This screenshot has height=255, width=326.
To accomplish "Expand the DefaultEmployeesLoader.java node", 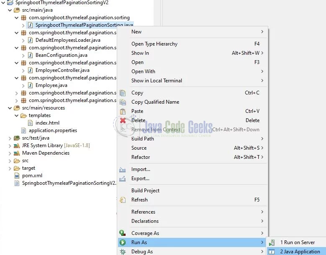I will point(23,40).
